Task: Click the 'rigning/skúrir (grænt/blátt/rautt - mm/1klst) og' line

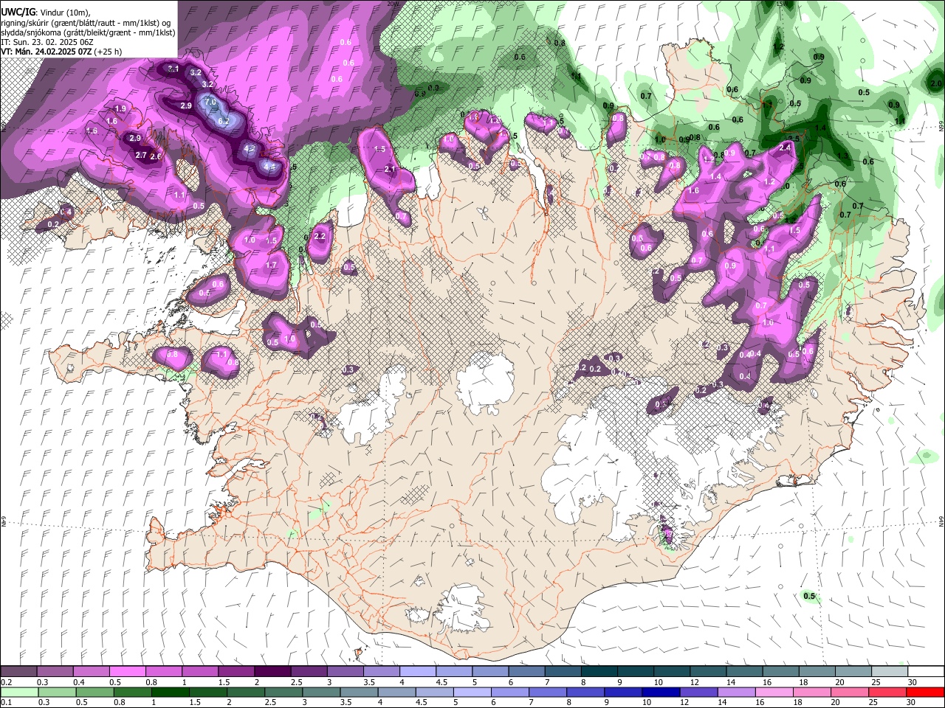Action: 86,23
